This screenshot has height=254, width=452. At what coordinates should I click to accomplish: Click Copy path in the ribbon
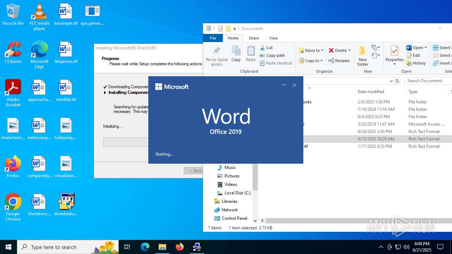pyautogui.click(x=272, y=55)
